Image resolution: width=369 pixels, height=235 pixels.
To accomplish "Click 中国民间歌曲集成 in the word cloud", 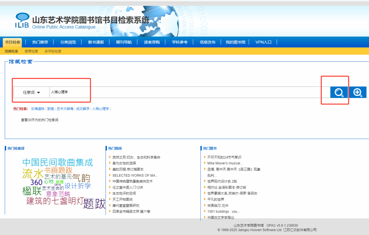I will pos(57,163).
